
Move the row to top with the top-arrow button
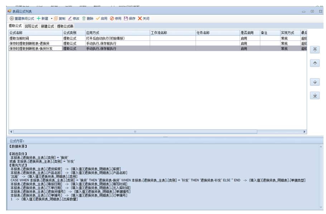[315, 50]
